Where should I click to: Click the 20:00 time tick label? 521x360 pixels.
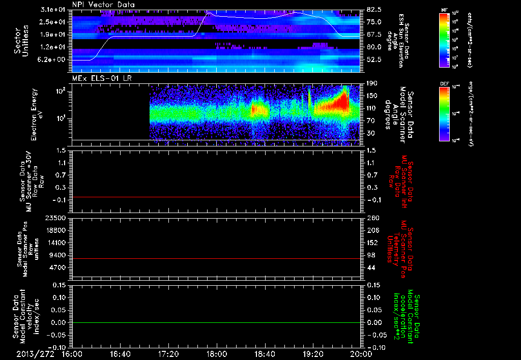click(361, 354)
